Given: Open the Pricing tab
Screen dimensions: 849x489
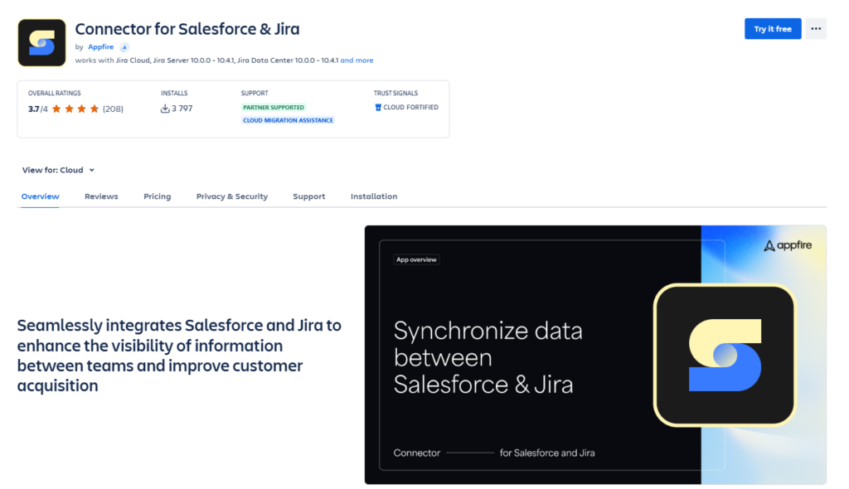Looking at the screenshot, I should point(157,196).
